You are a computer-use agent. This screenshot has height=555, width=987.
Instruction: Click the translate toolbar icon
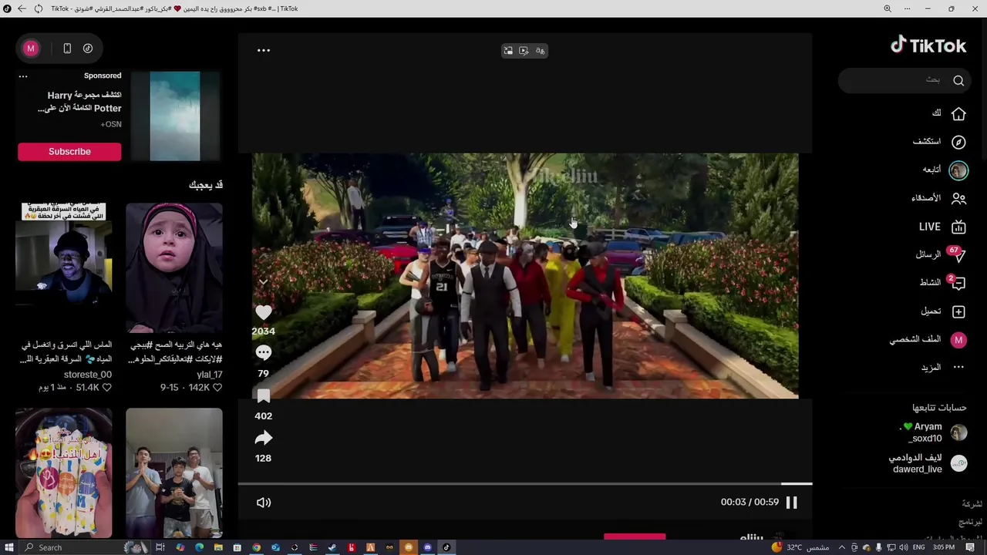(x=540, y=50)
